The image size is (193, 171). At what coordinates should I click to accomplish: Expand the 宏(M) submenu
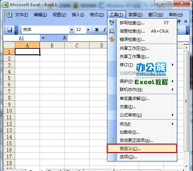coord(173,124)
